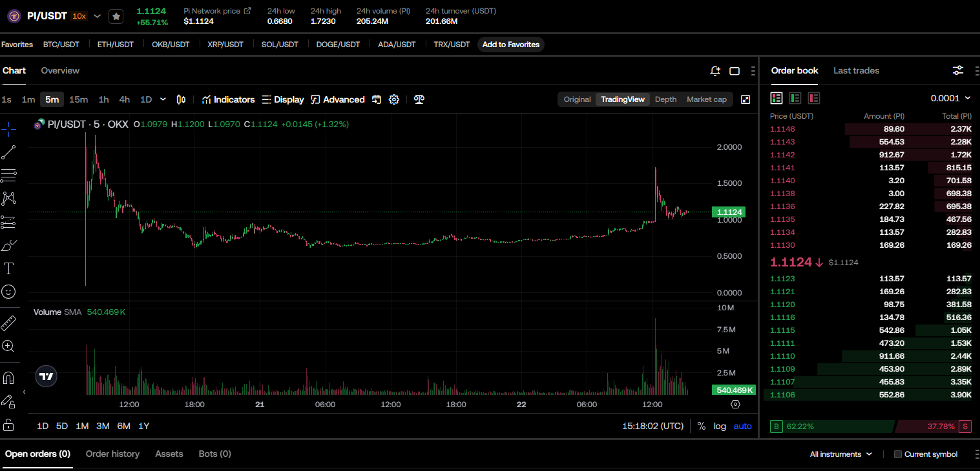Enable Current symbol checkbox
980x471 pixels.
point(897,454)
